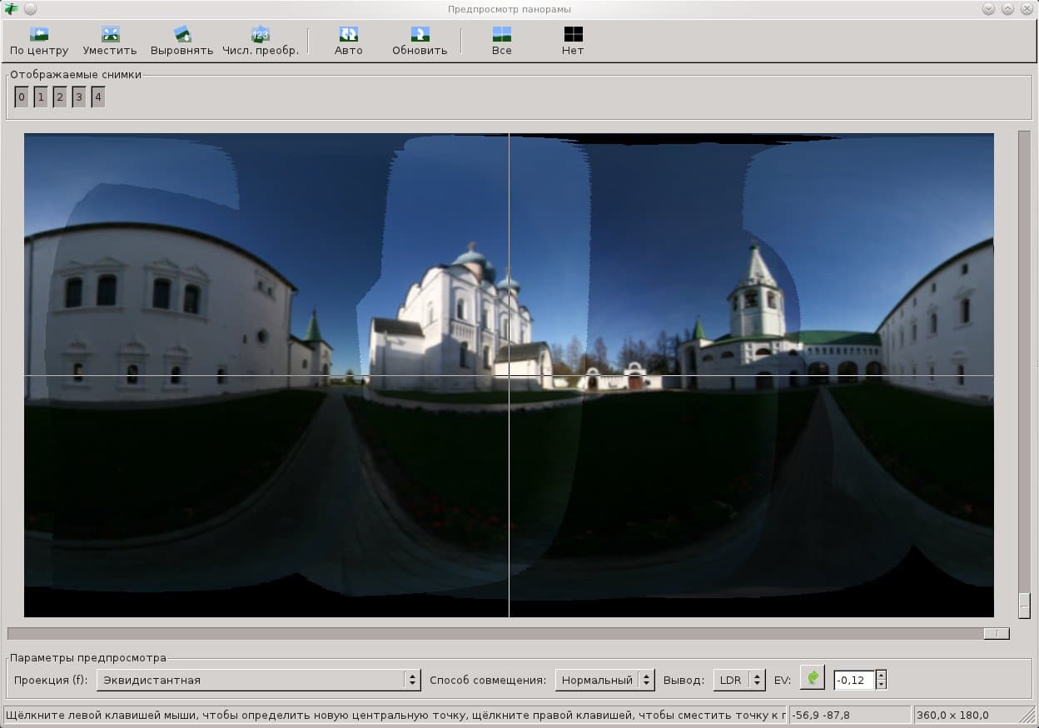Click the 'Обновить' refresh icon
Viewport: 1039px width, 728px height.
(420, 35)
